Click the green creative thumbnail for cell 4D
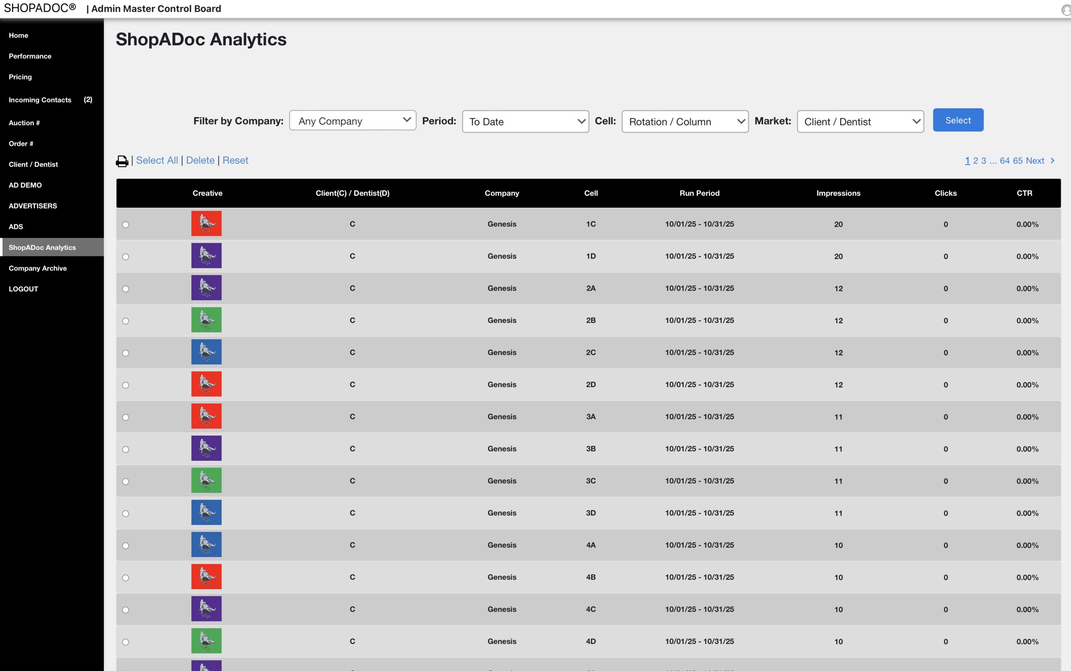The height and width of the screenshot is (671, 1071). [x=206, y=641]
